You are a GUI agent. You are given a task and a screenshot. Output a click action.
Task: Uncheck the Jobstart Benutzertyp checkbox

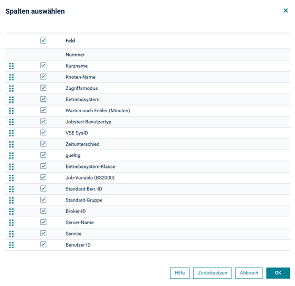(43, 121)
